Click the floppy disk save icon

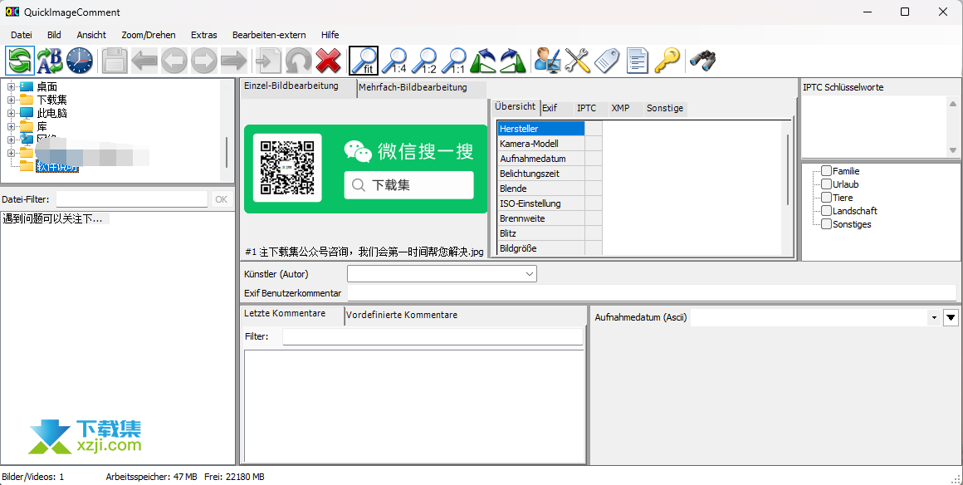coord(115,61)
